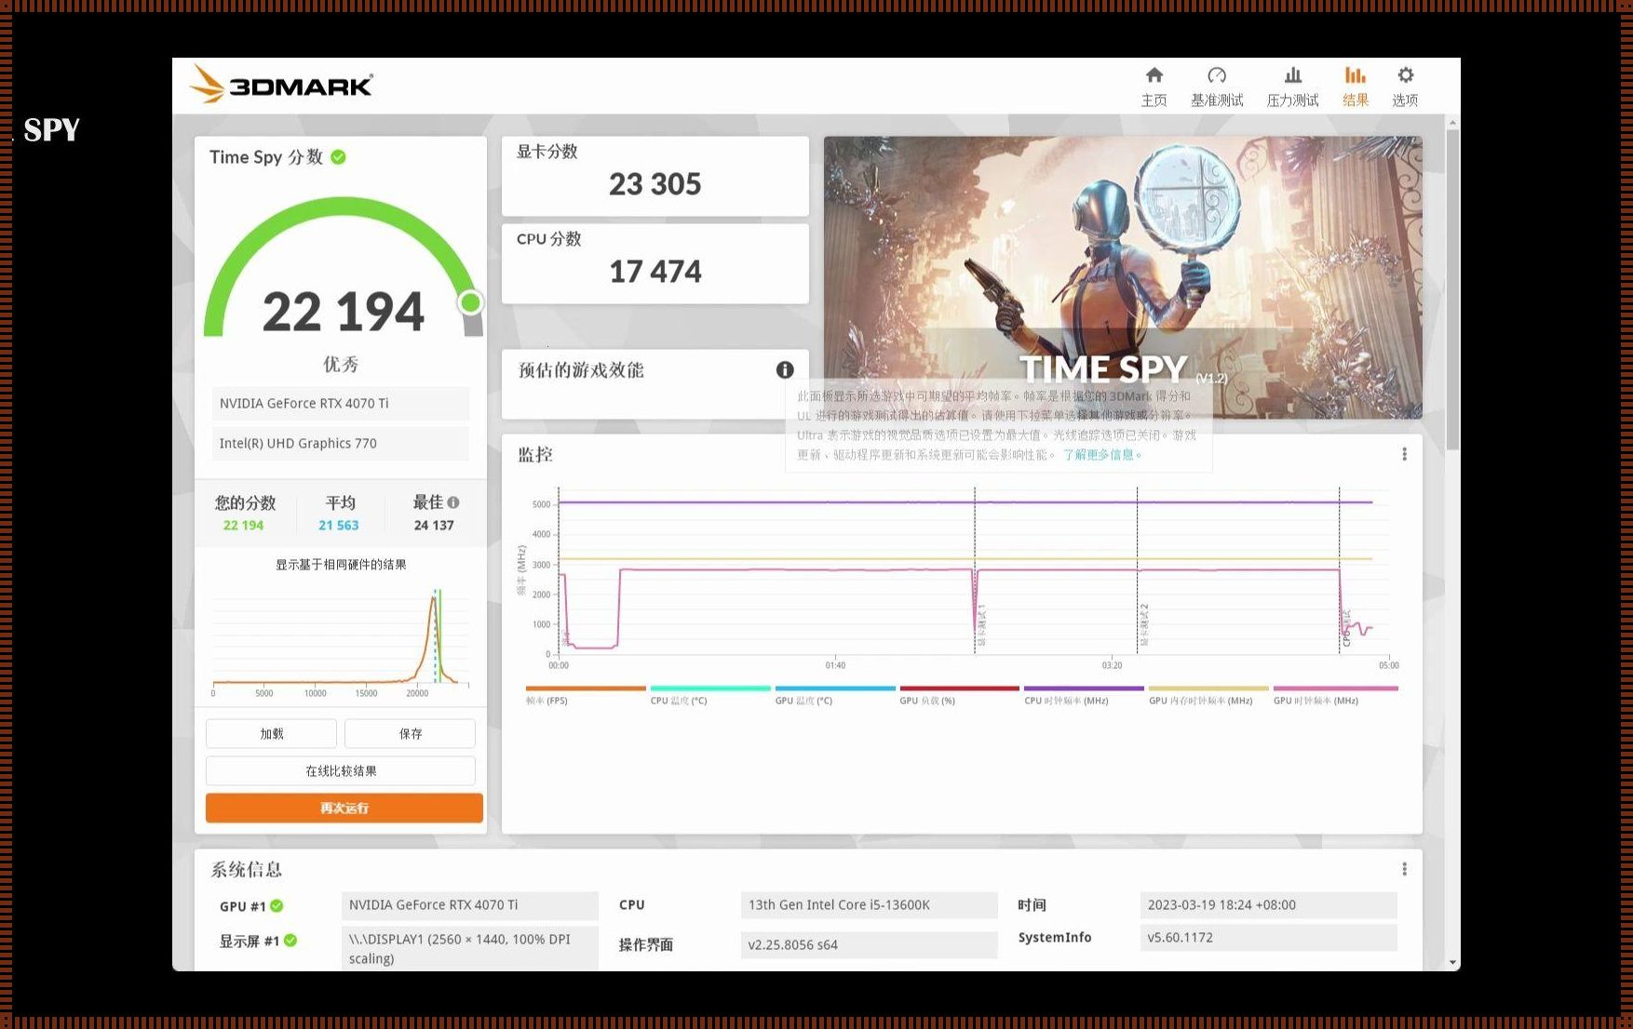Click Intel(R) UHD Graphics 770 entry
1633x1029 pixels.
[x=341, y=443]
